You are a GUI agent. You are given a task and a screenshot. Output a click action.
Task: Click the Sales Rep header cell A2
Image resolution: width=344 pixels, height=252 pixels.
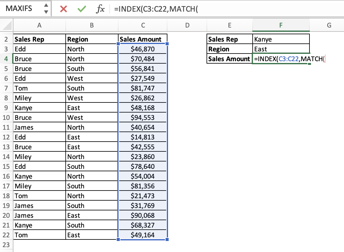click(x=39, y=39)
